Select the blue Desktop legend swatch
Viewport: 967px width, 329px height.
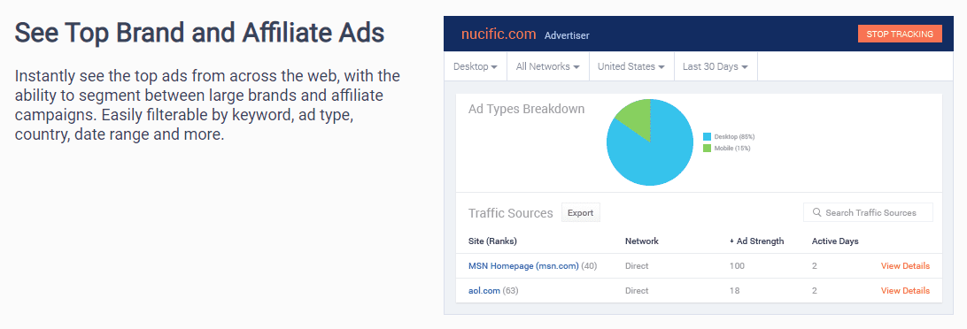[708, 136]
